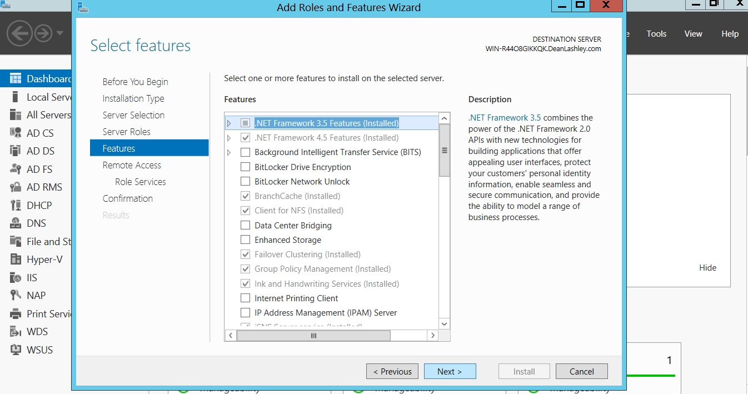
Task: Click the DHCP icon in sidebar
Action: pos(16,206)
